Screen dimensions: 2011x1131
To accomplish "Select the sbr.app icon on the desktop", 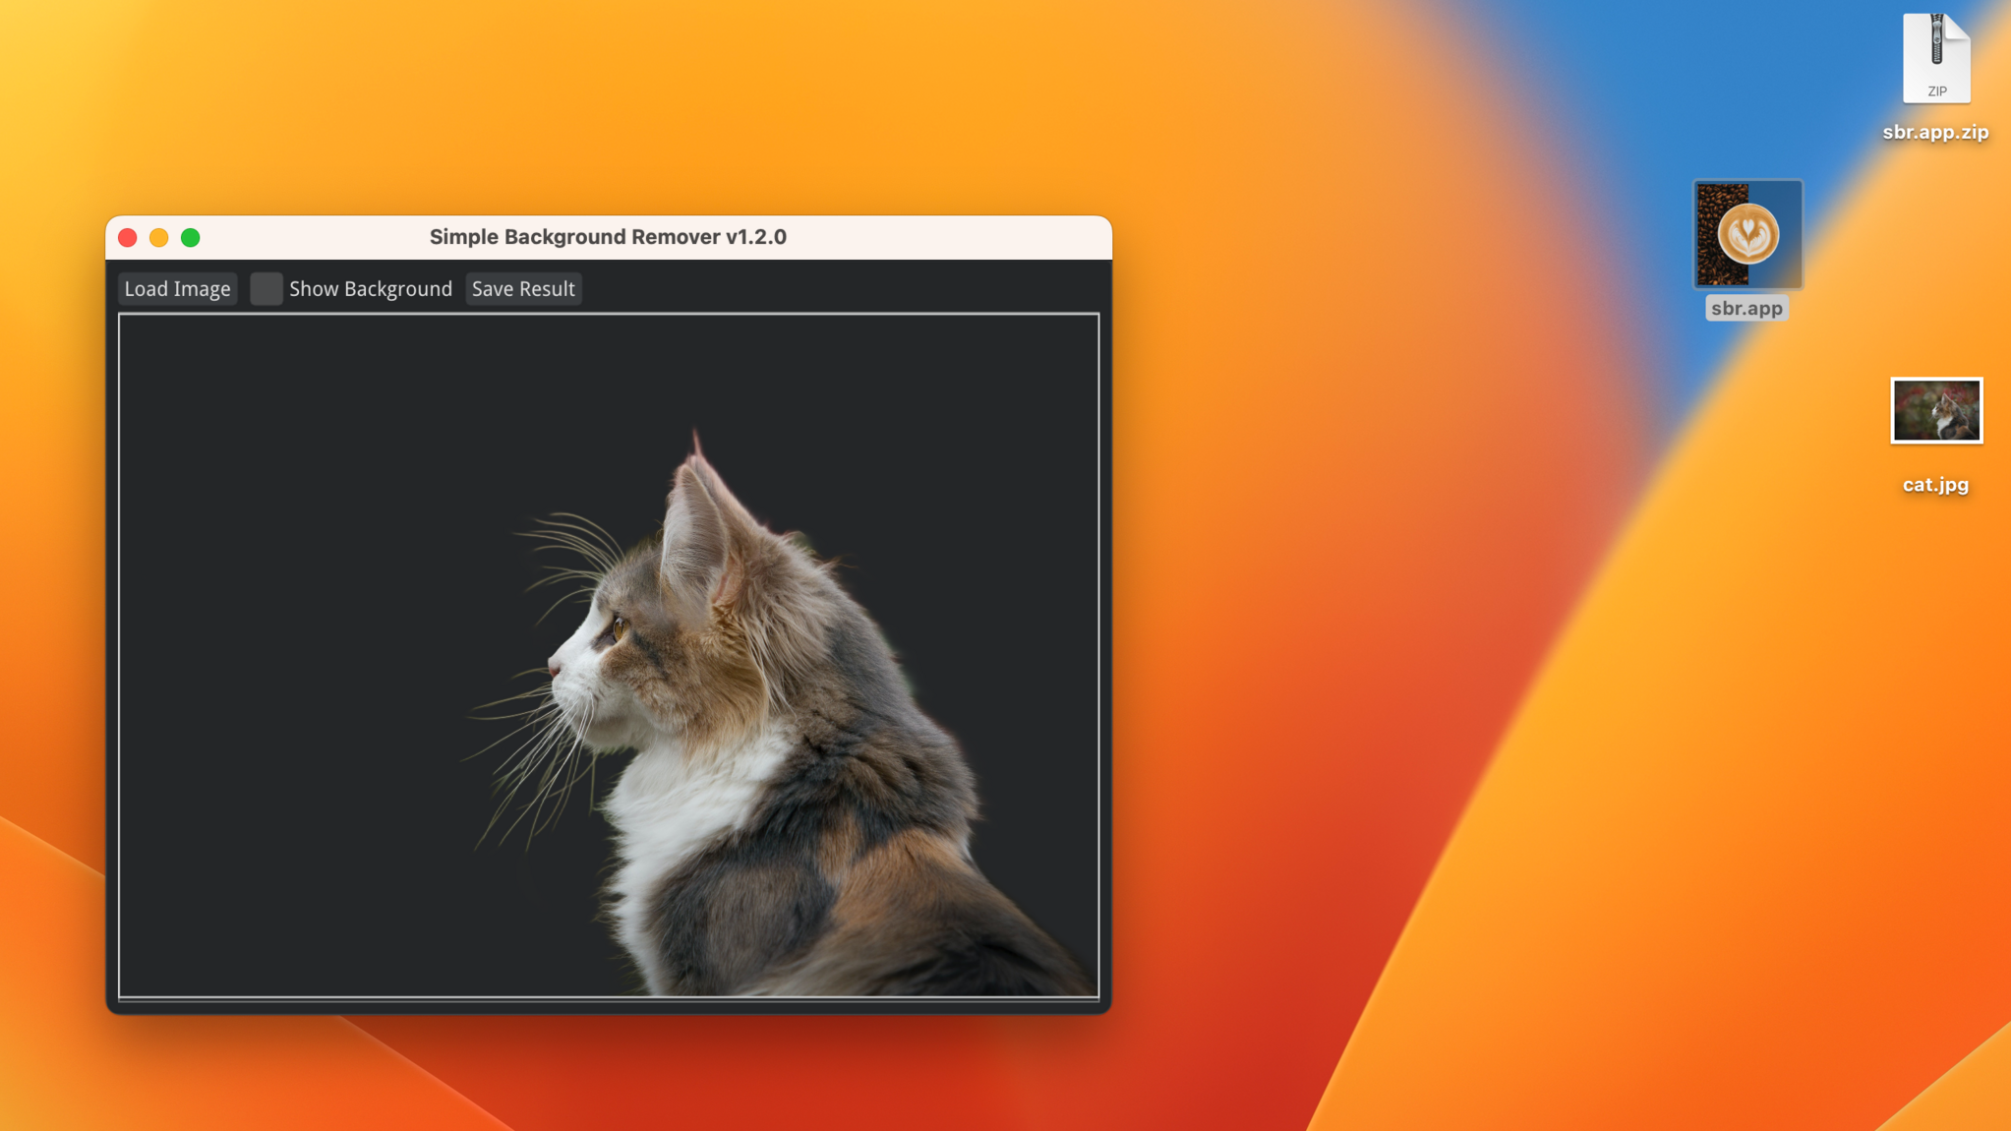I will click(1747, 234).
